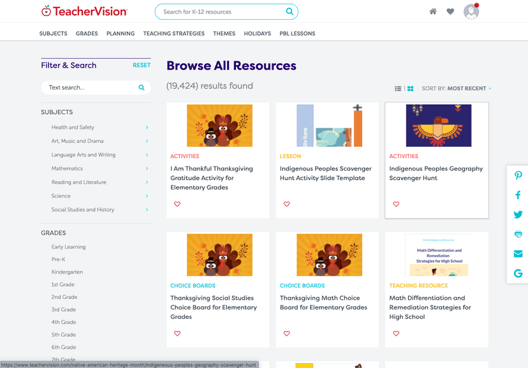This screenshot has width=528, height=368.
Task: Open the TEACHING STRATEGIES menu
Action: coord(173,33)
